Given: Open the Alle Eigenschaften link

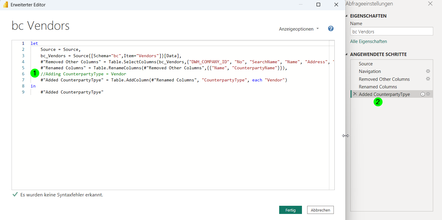Looking at the screenshot, I should point(368,41).
